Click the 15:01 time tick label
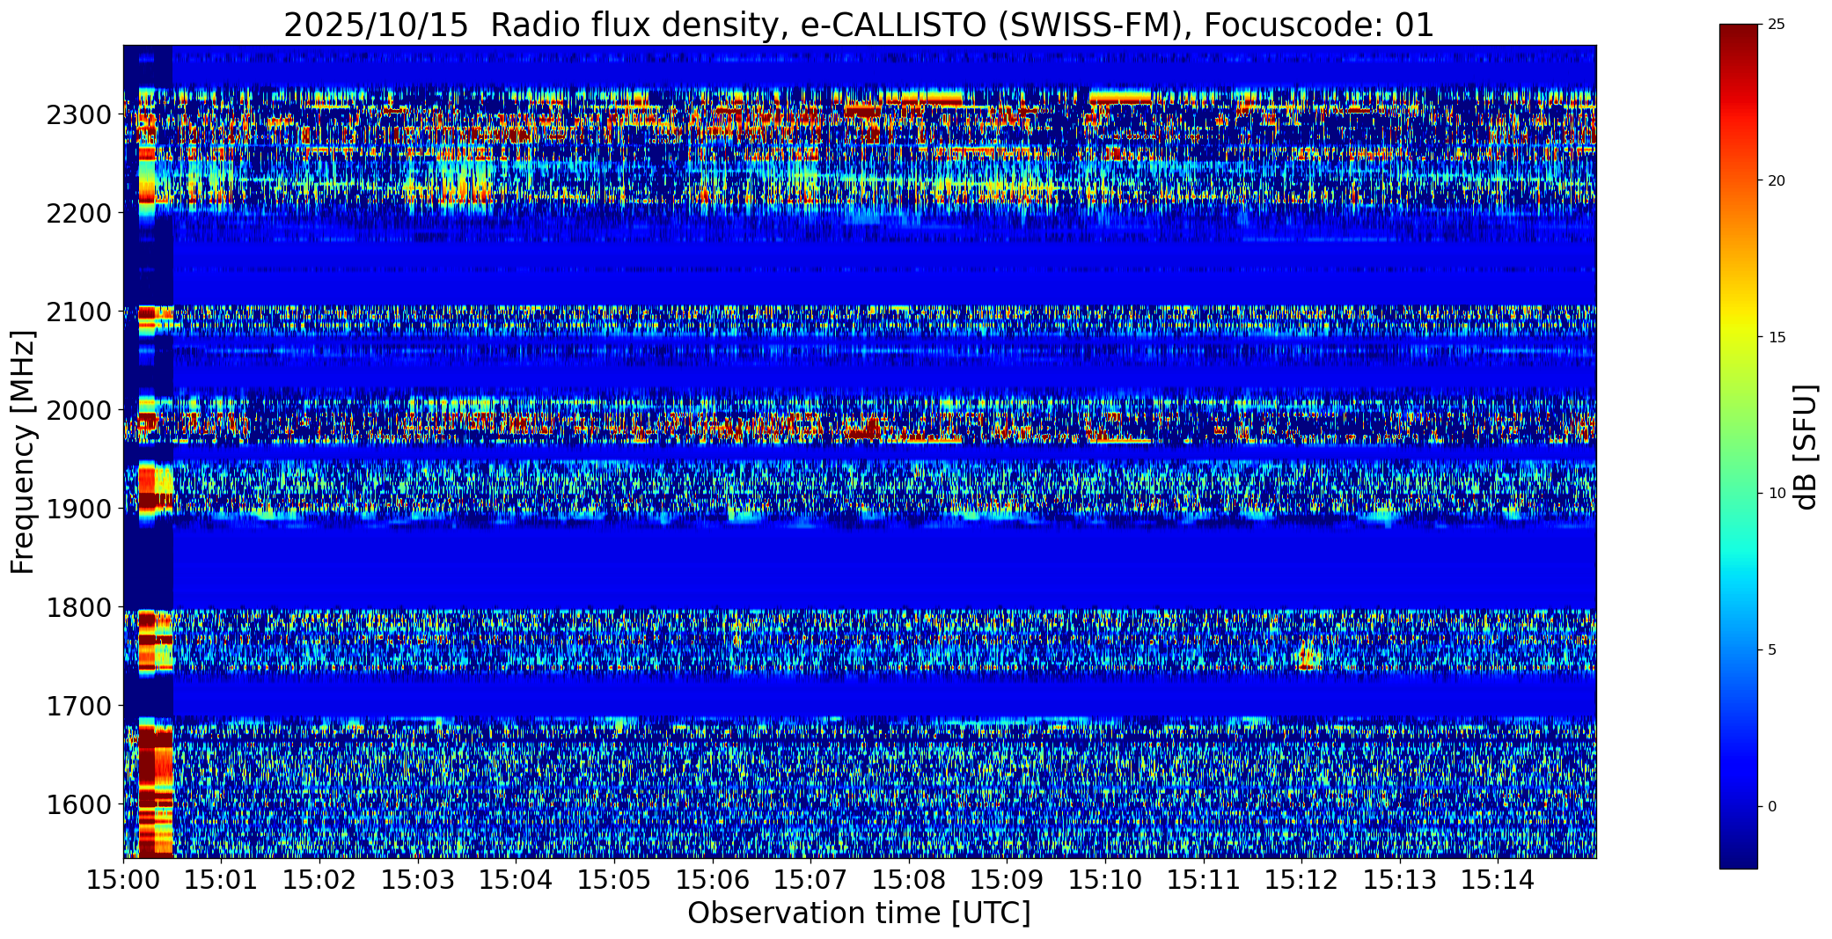The height and width of the screenshot is (939, 1832). click(221, 879)
